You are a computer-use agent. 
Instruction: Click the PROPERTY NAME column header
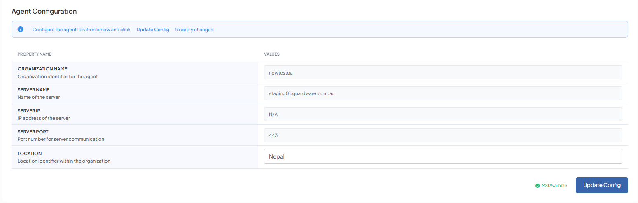(34, 54)
